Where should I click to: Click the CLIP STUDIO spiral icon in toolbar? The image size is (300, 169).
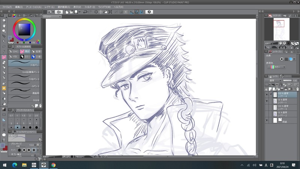pos(59,12)
